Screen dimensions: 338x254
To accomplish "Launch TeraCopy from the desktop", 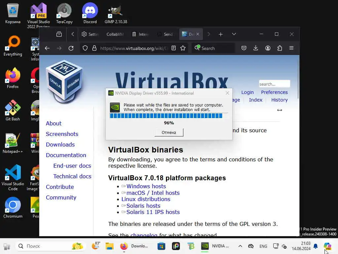I will [64, 13].
